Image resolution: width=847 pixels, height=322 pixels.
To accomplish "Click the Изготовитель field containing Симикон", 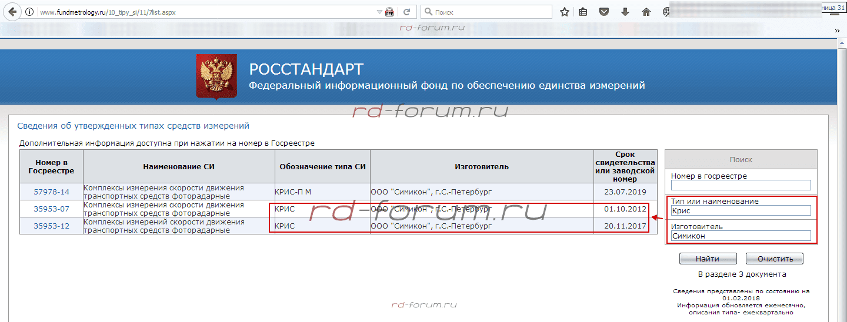I will pos(741,236).
